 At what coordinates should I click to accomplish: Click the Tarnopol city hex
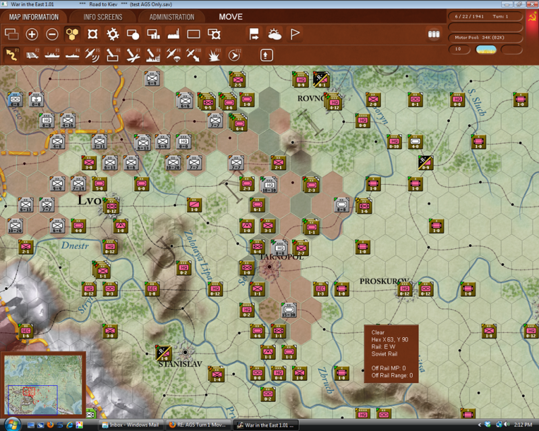[x=270, y=266]
